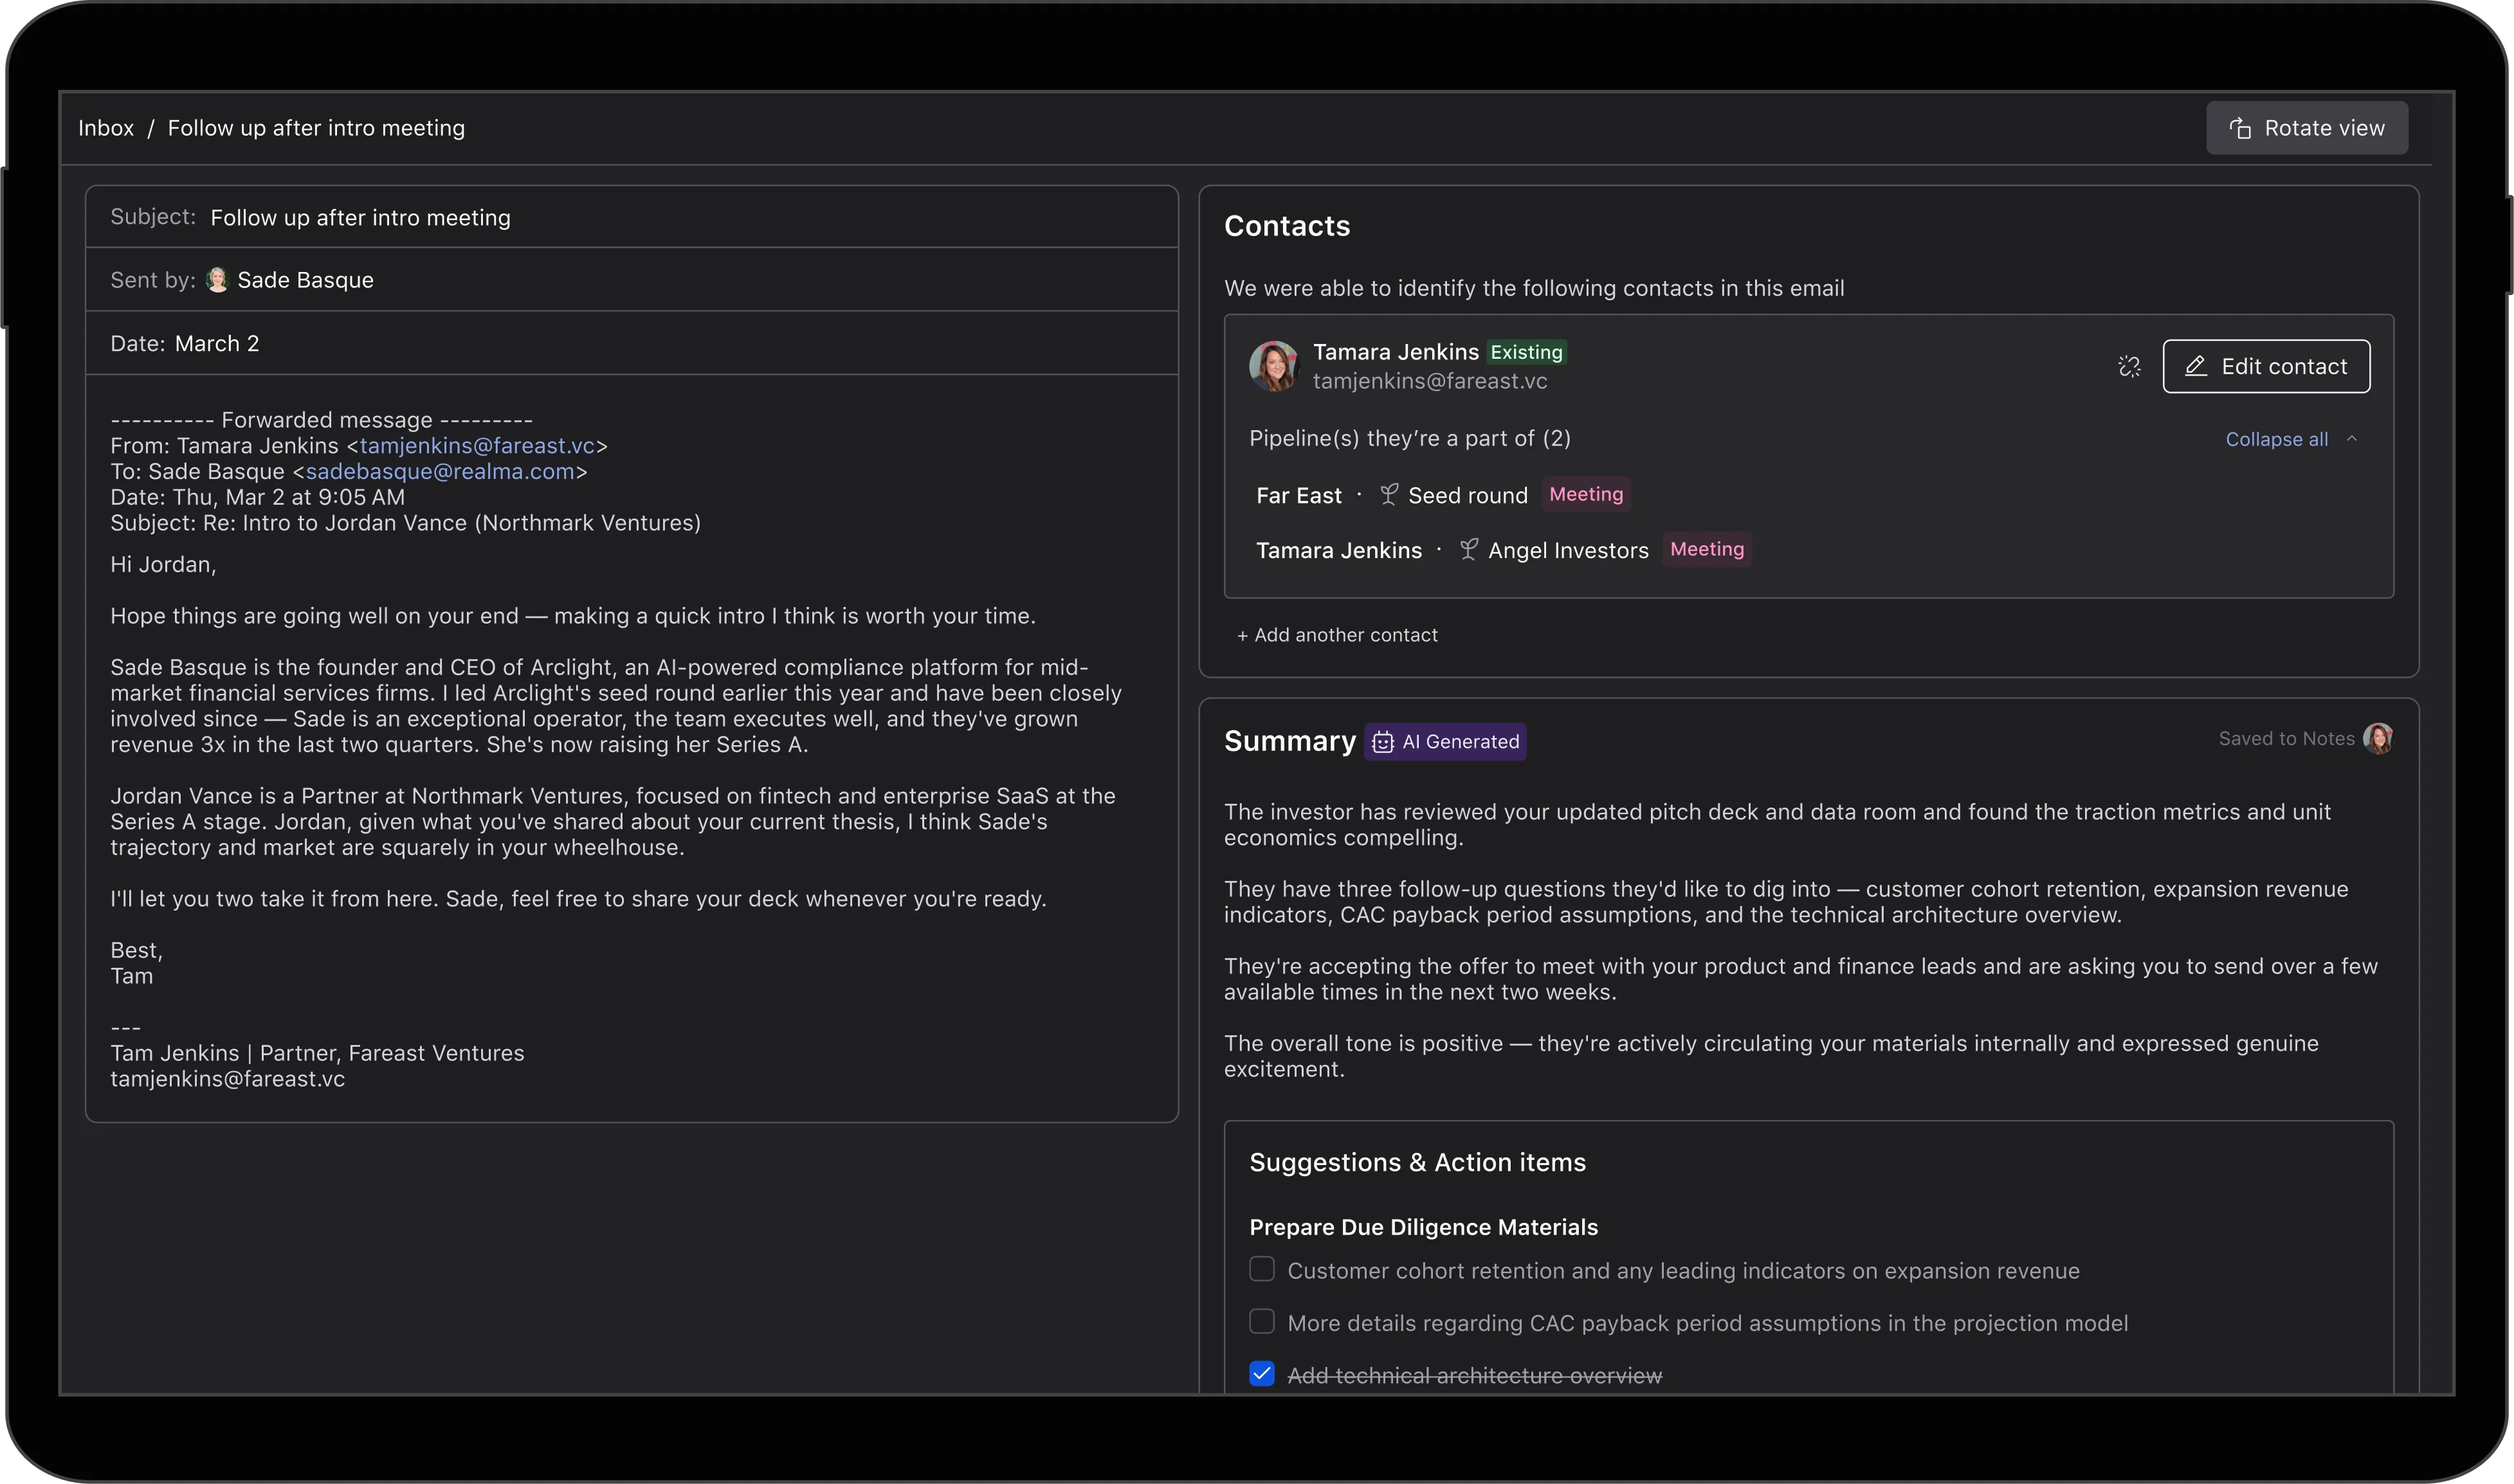
Task: Click the pencil icon in Edit contact
Action: click(x=2196, y=366)
